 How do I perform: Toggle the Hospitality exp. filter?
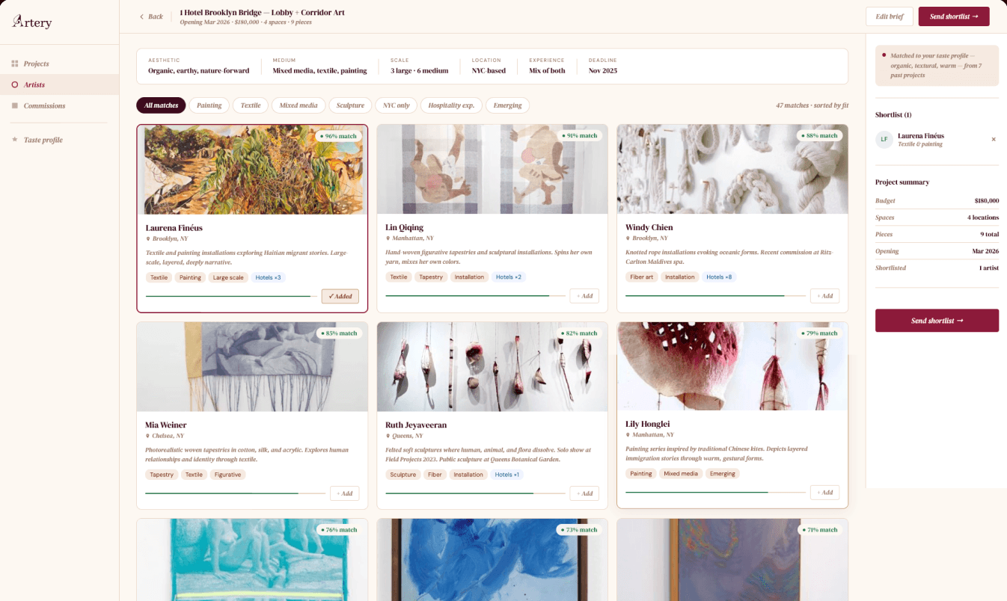451,105
